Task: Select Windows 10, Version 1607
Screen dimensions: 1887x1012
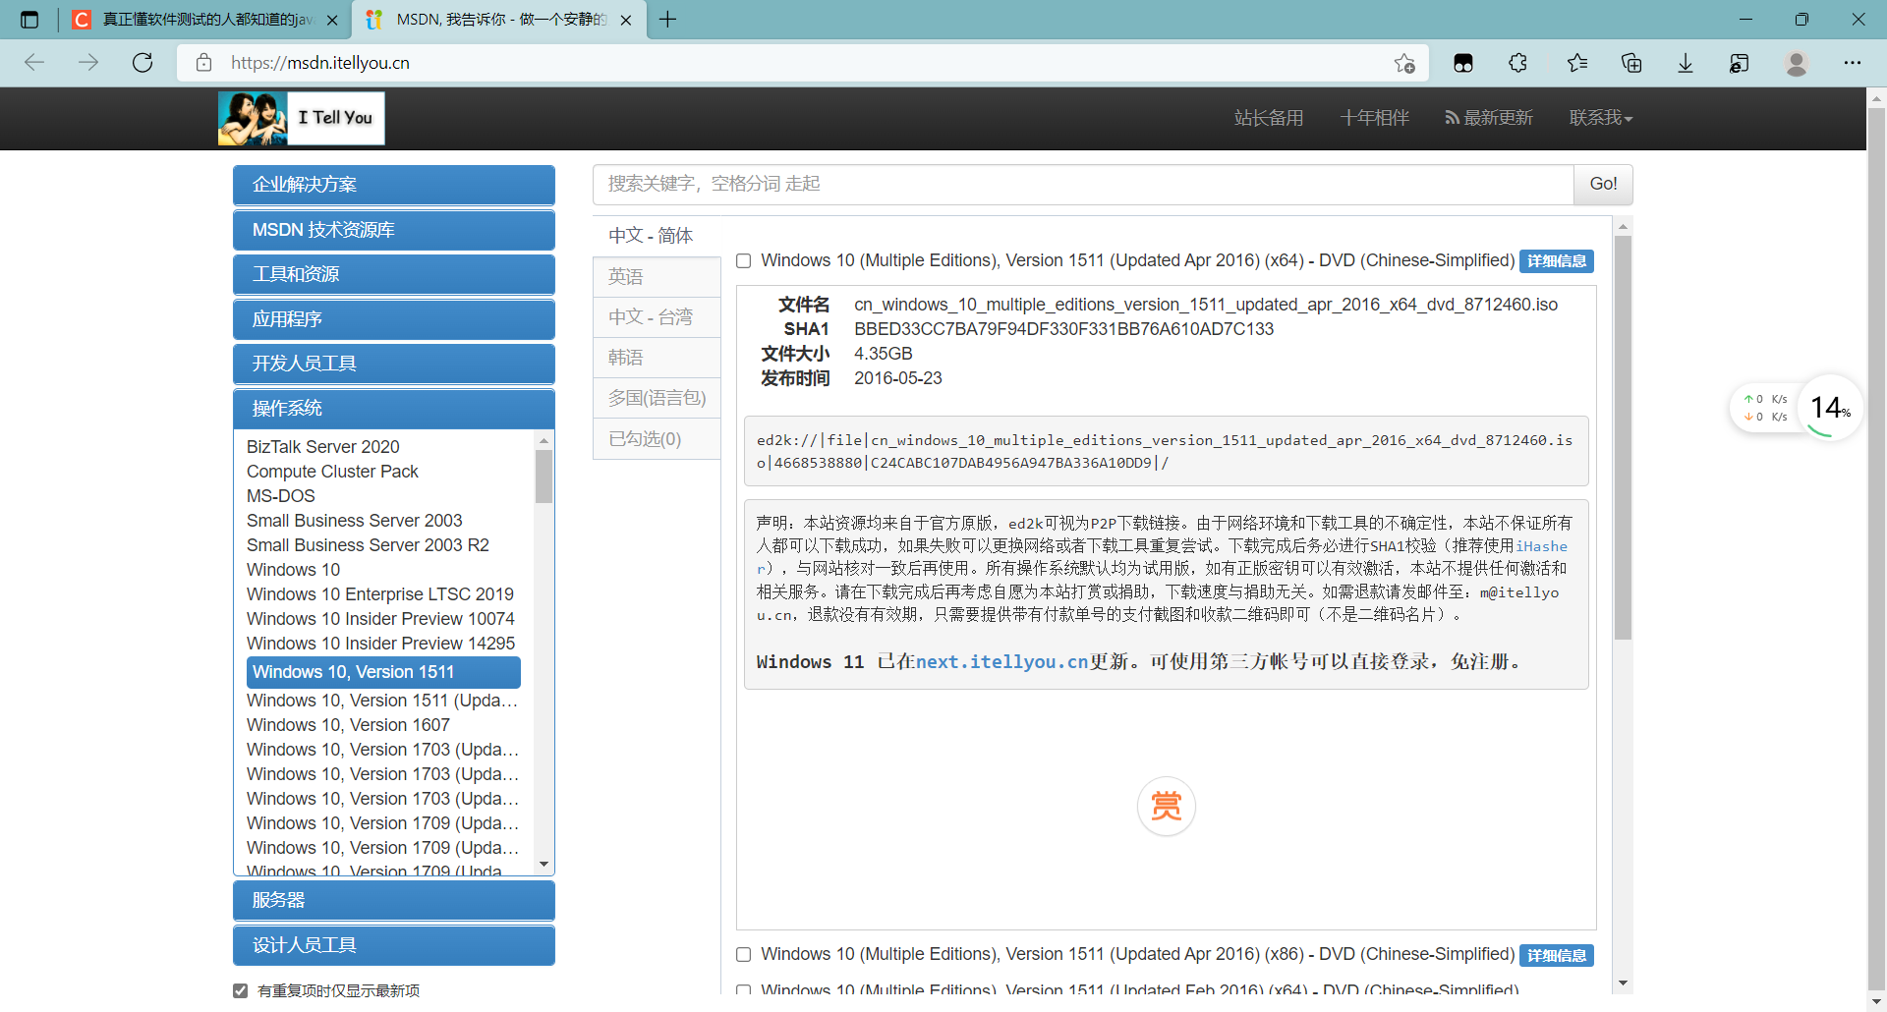Action: click(x=348, y=725)
